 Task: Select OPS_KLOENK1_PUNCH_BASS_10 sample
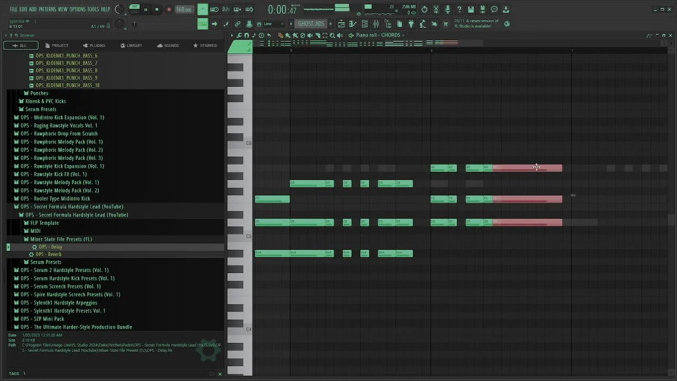pyautogui.click(x=68, y=85)
